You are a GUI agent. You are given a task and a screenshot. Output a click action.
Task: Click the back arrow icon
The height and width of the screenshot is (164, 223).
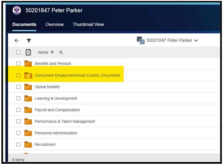[x=17, y=41]
